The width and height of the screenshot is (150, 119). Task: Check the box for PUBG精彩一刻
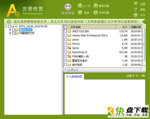(65, 56)
